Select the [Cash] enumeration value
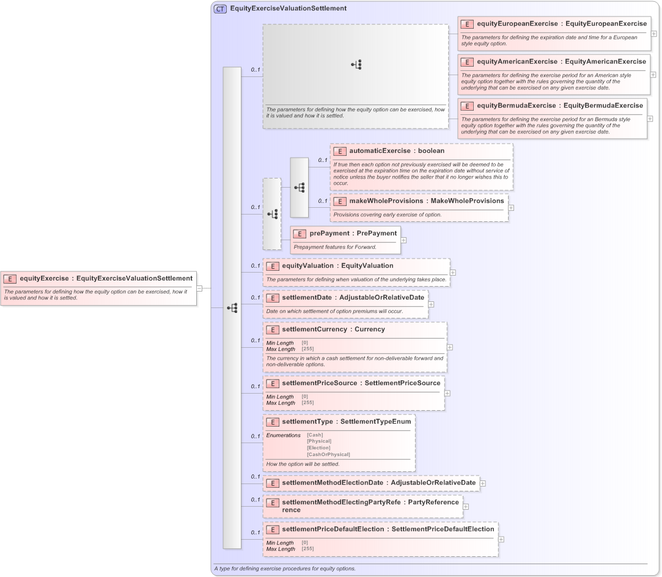Viewport: 662px width, 577px height. [315, 435]
